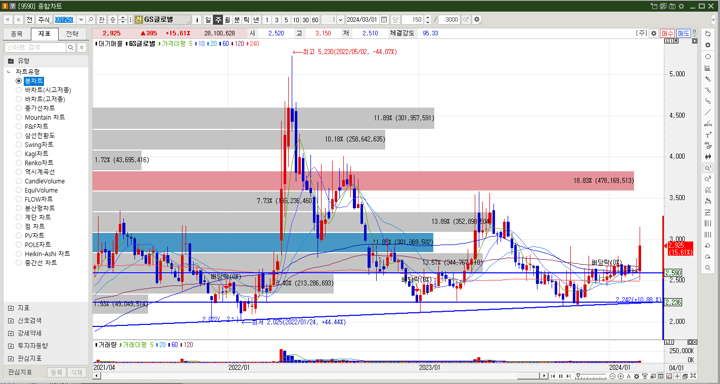Click the chart gear icon next to 매수

pyautogui.click(x=654, y=33)
